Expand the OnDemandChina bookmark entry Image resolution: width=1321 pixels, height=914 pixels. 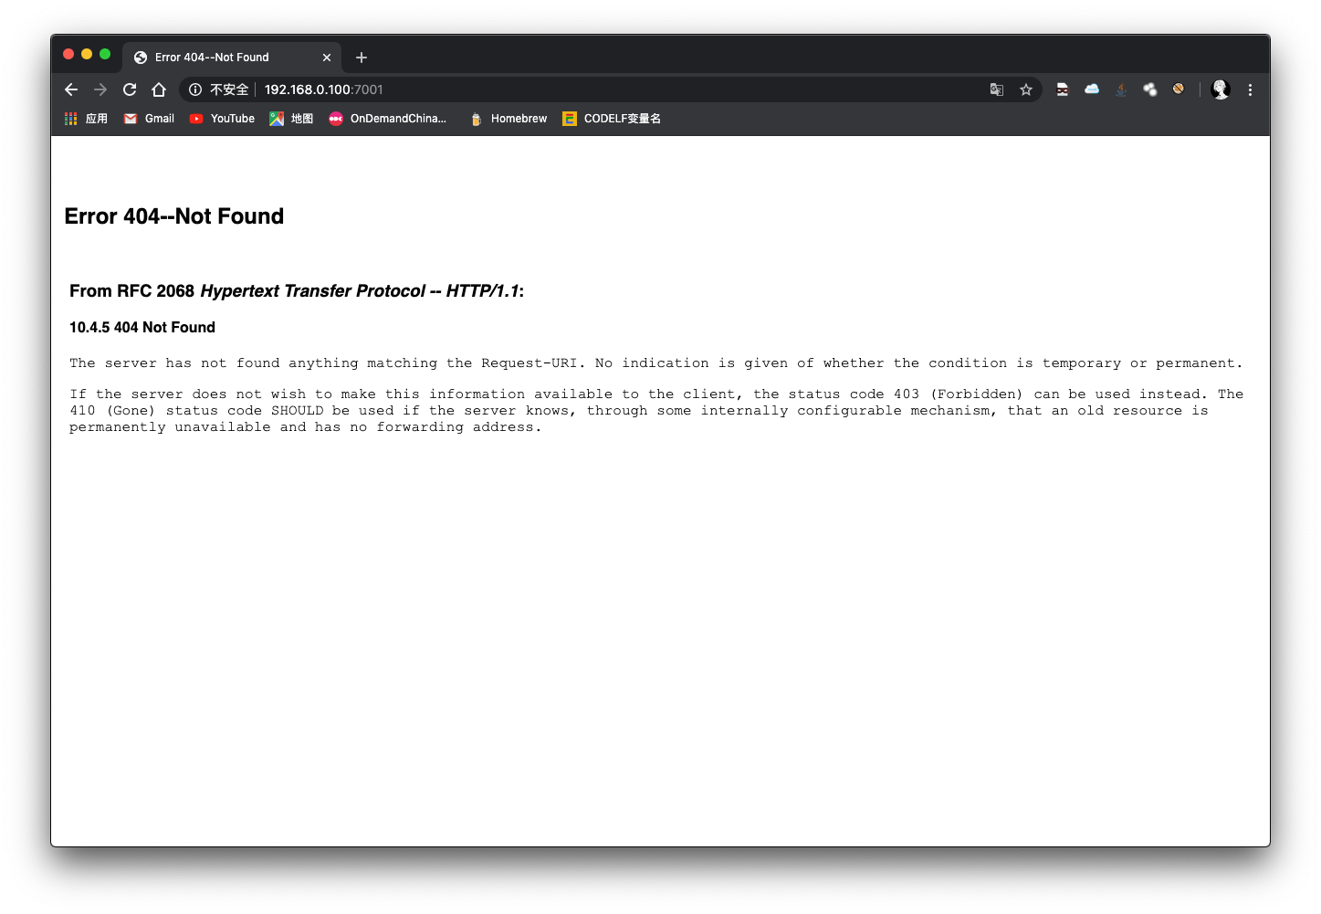388,118
